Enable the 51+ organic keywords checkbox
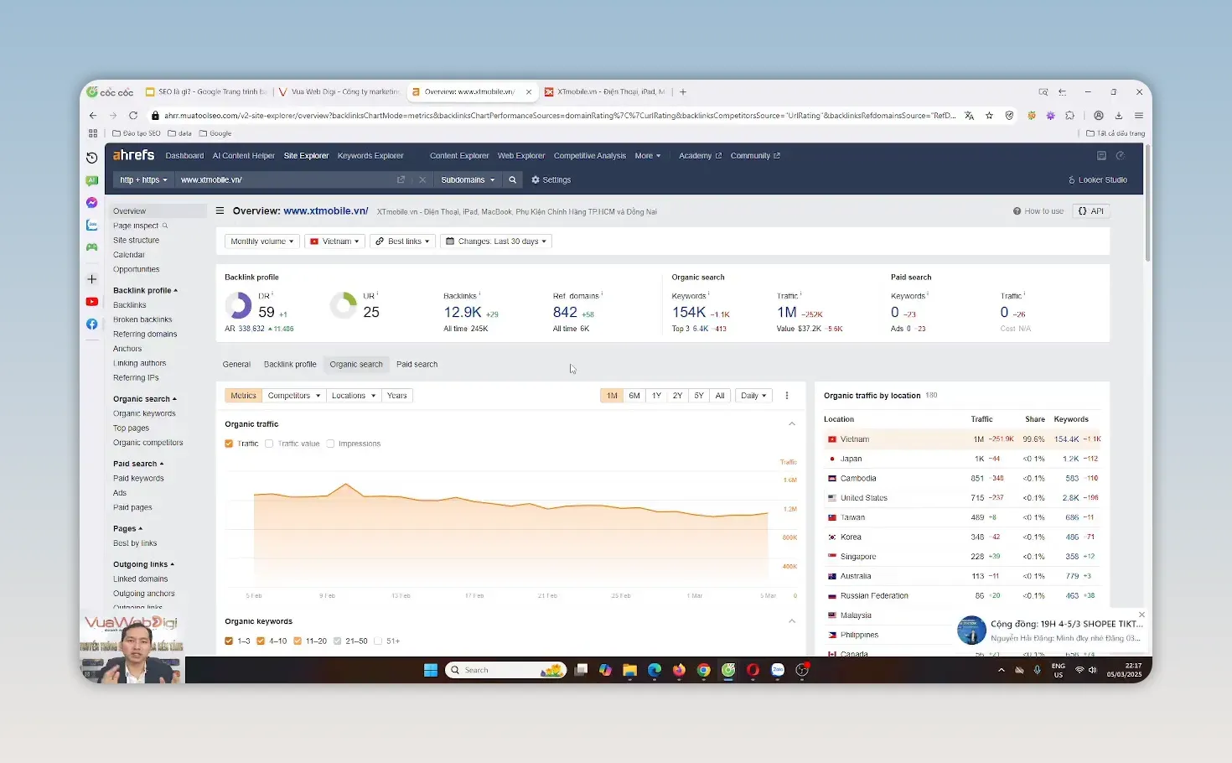 [x=378, y=641]
